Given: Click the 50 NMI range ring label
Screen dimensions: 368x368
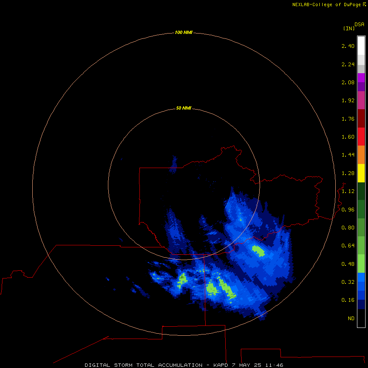Looking at the screenshot, I should [184, 108].
